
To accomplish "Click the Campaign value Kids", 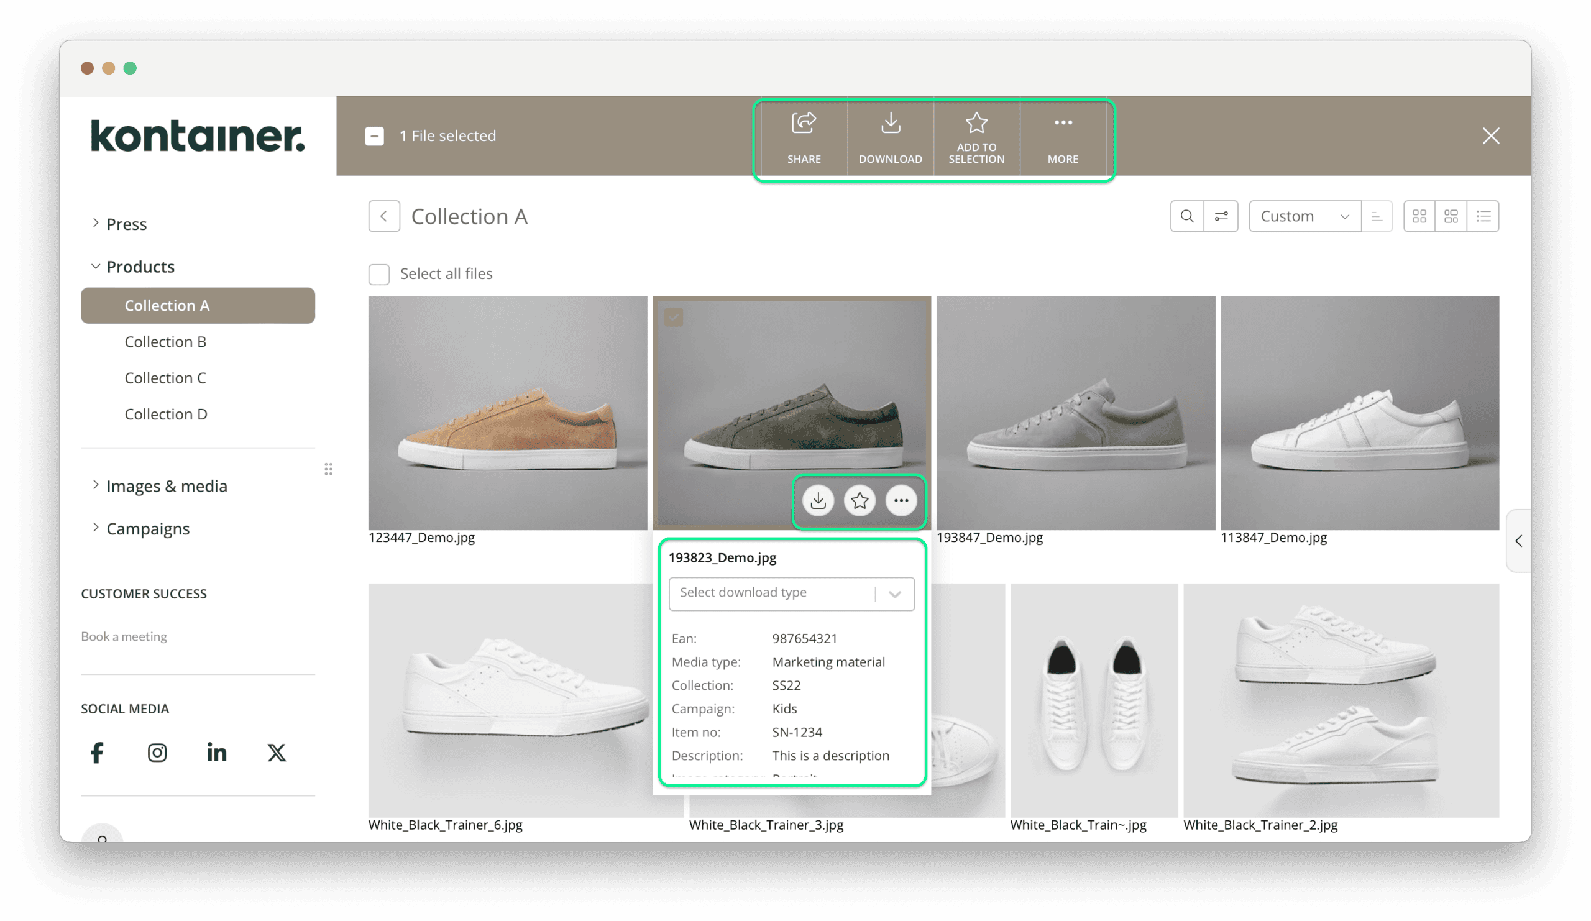I will 784,708.
